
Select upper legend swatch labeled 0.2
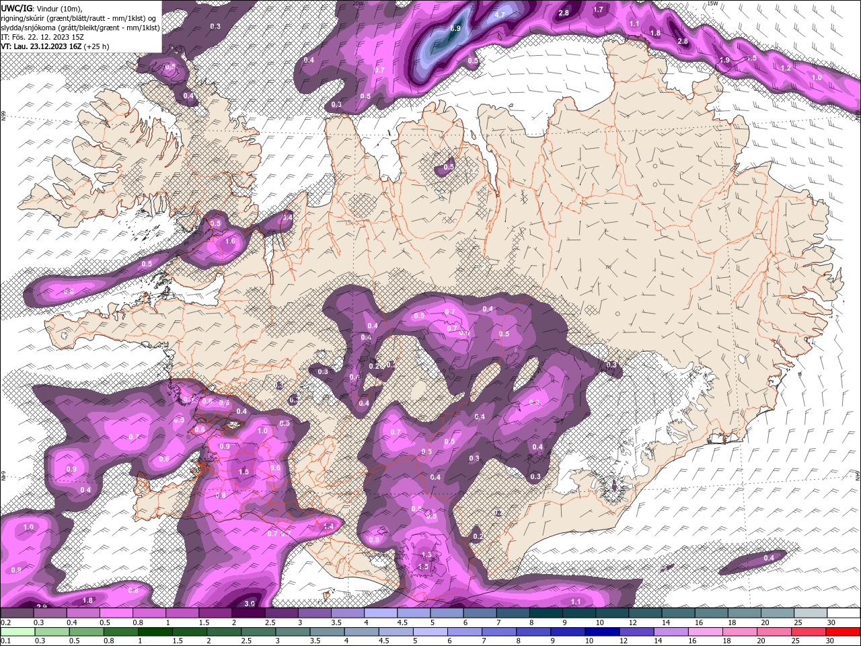point(17,613)
